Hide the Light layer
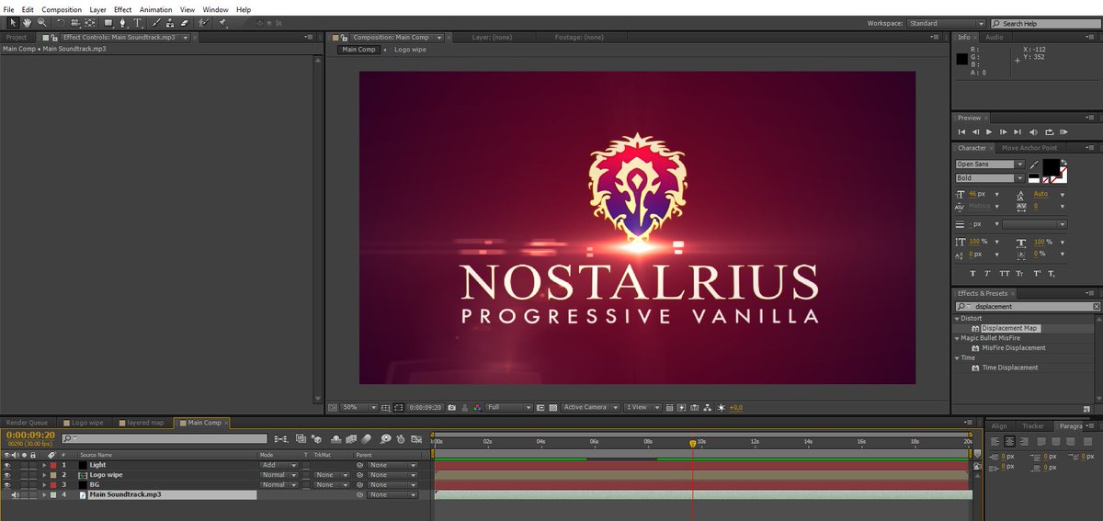The image size is (1103, 521). (7, 465)
